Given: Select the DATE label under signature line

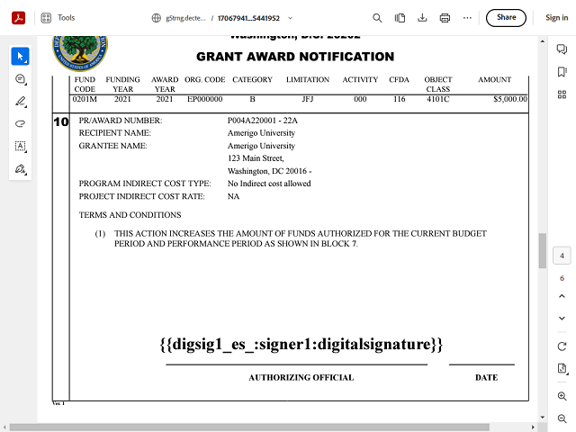Looking at the screenshot, I should point(486,378).
